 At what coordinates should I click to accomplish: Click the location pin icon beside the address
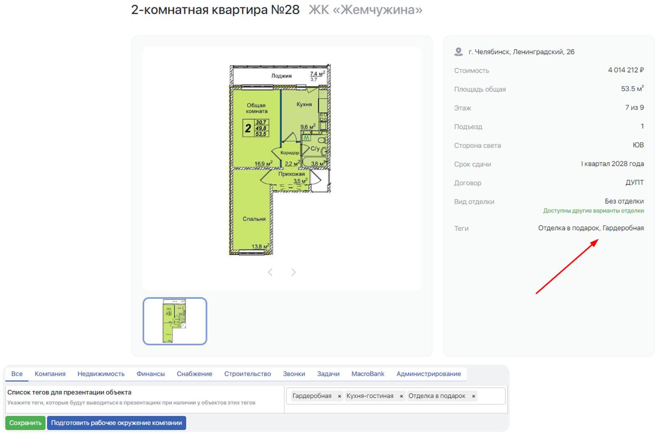click(x=458, y=52)
